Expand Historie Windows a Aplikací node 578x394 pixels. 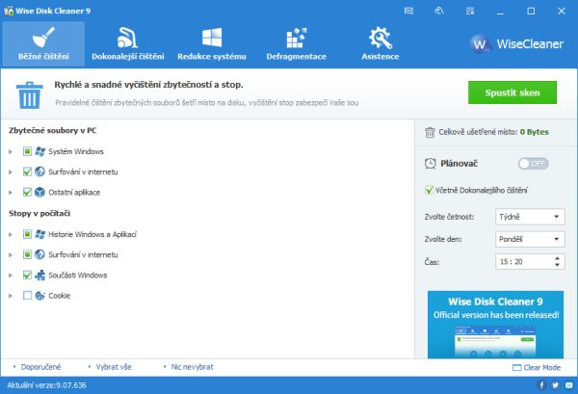[11, 234]
